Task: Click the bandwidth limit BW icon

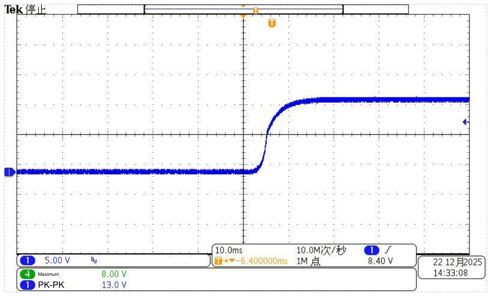Action: 94,260
